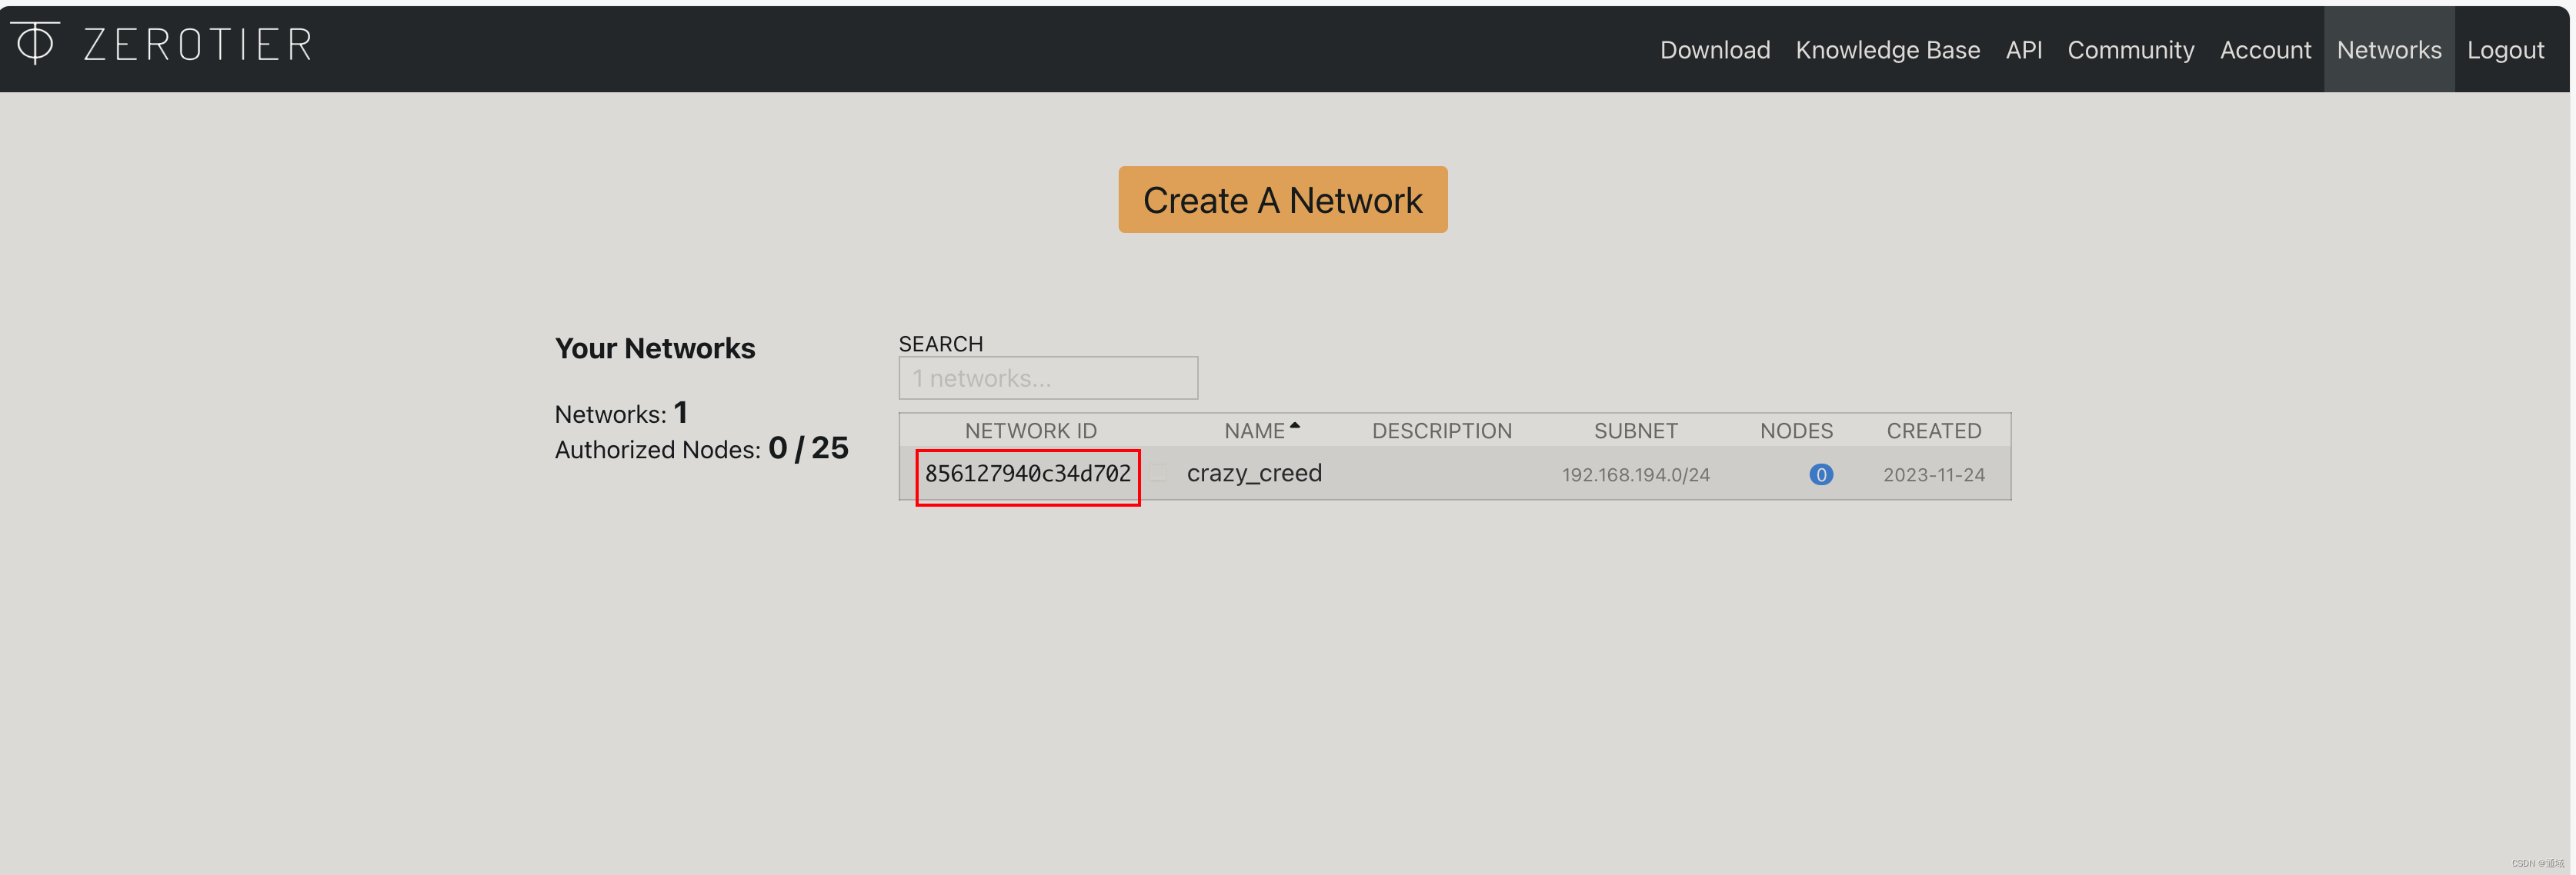2576x875 pixels.
Task: Sort networks by CREATED column header
Action: pos(1933,431)
